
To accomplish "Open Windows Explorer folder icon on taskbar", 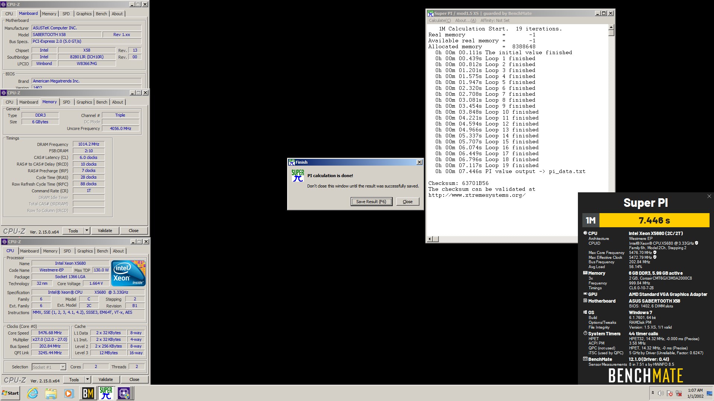I will (51, 393).
